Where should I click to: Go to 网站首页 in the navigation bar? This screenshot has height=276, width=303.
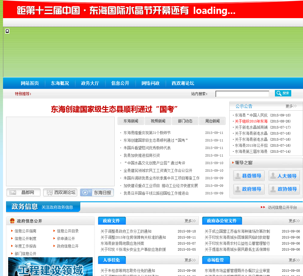pyautogui.click(x=30, y=83)
